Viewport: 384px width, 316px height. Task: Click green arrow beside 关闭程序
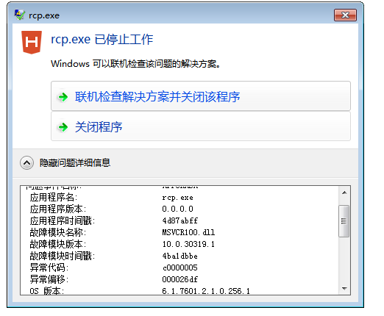coord(63,127)
